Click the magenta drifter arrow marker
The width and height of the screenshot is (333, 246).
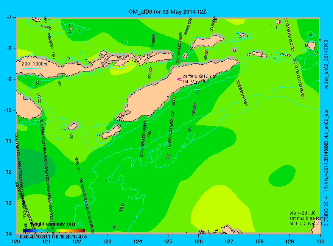pos(179,79)
